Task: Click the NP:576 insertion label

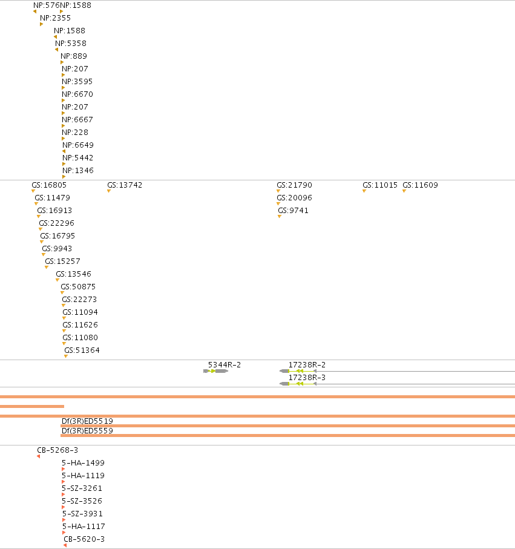Action: (x=46, y=5)
